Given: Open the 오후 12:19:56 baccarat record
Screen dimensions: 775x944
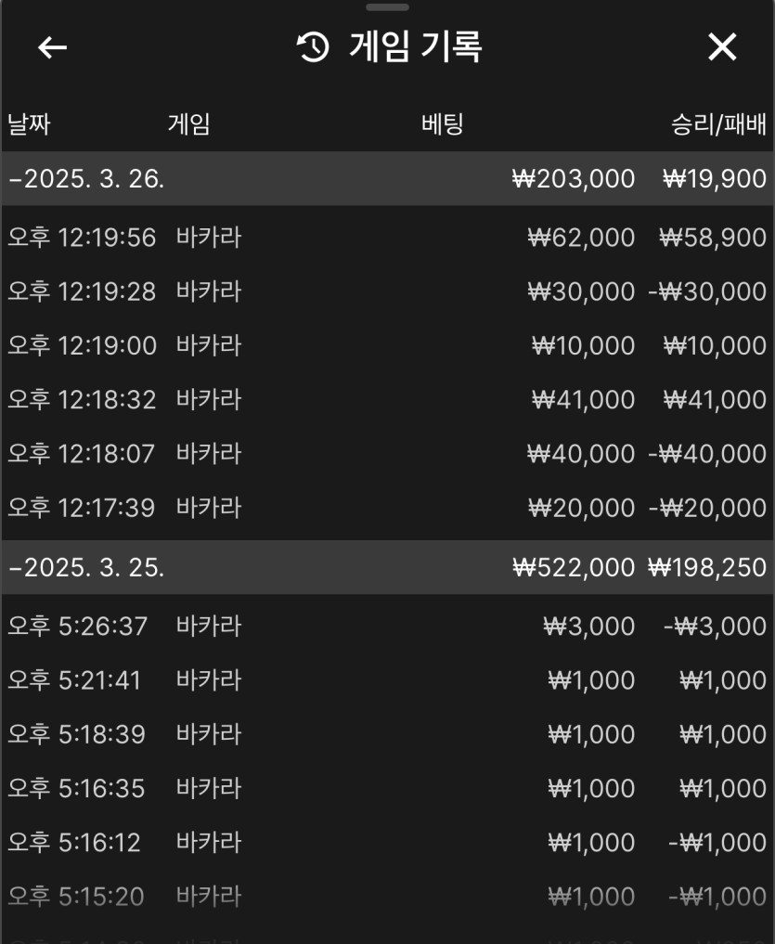Looking at the screenshot, I should coord(387,238).
